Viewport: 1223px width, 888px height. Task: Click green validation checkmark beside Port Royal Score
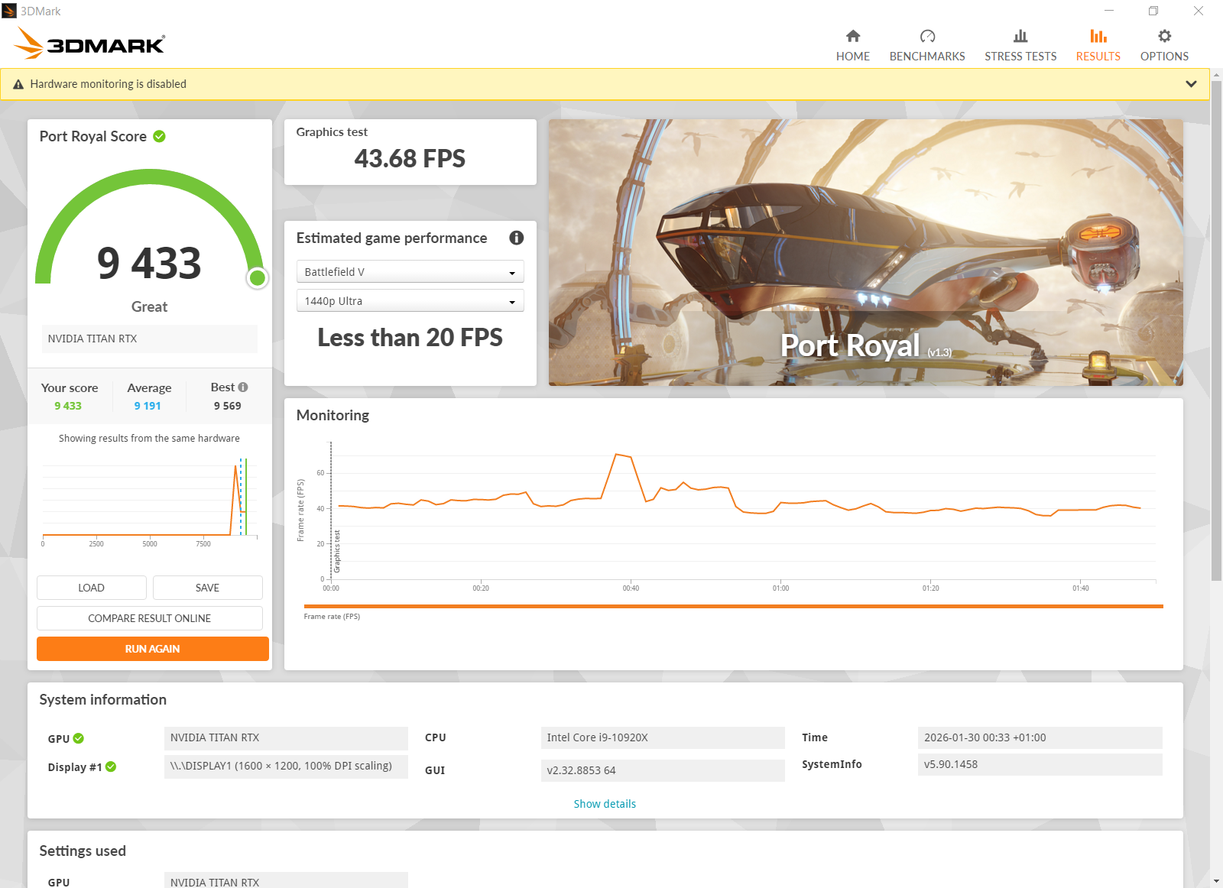(159, 136)
